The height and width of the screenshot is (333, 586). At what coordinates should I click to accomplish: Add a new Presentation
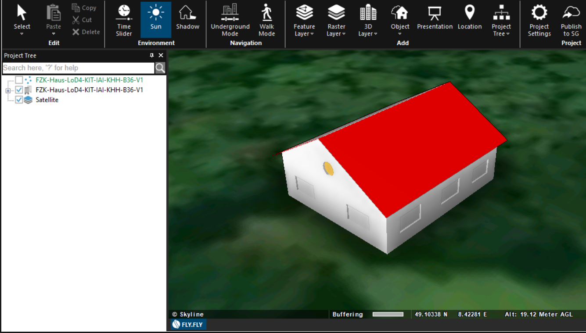coord(435,18)
